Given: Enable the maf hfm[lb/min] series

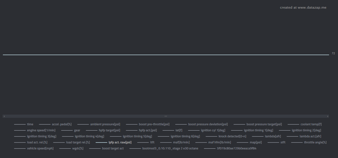Looking at the screenshot, I should tap(219, 142).
